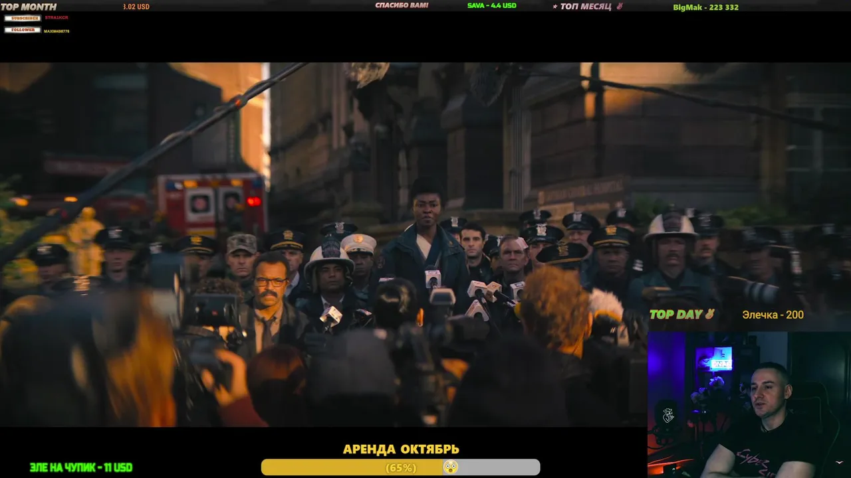The image size is (851, 478).
Task: Click the 'Элечка - 200' top donor text
Action: click(773, 315)
